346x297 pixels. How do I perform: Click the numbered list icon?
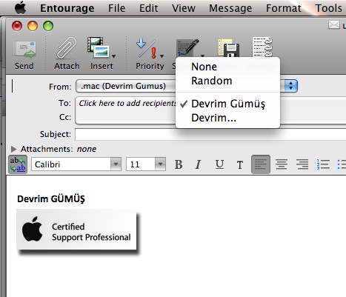point(323,164)
